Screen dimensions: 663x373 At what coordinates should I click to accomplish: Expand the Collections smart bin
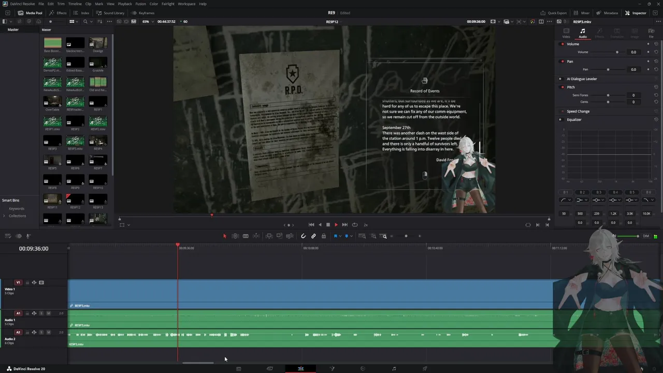click(x=4, y=216)
